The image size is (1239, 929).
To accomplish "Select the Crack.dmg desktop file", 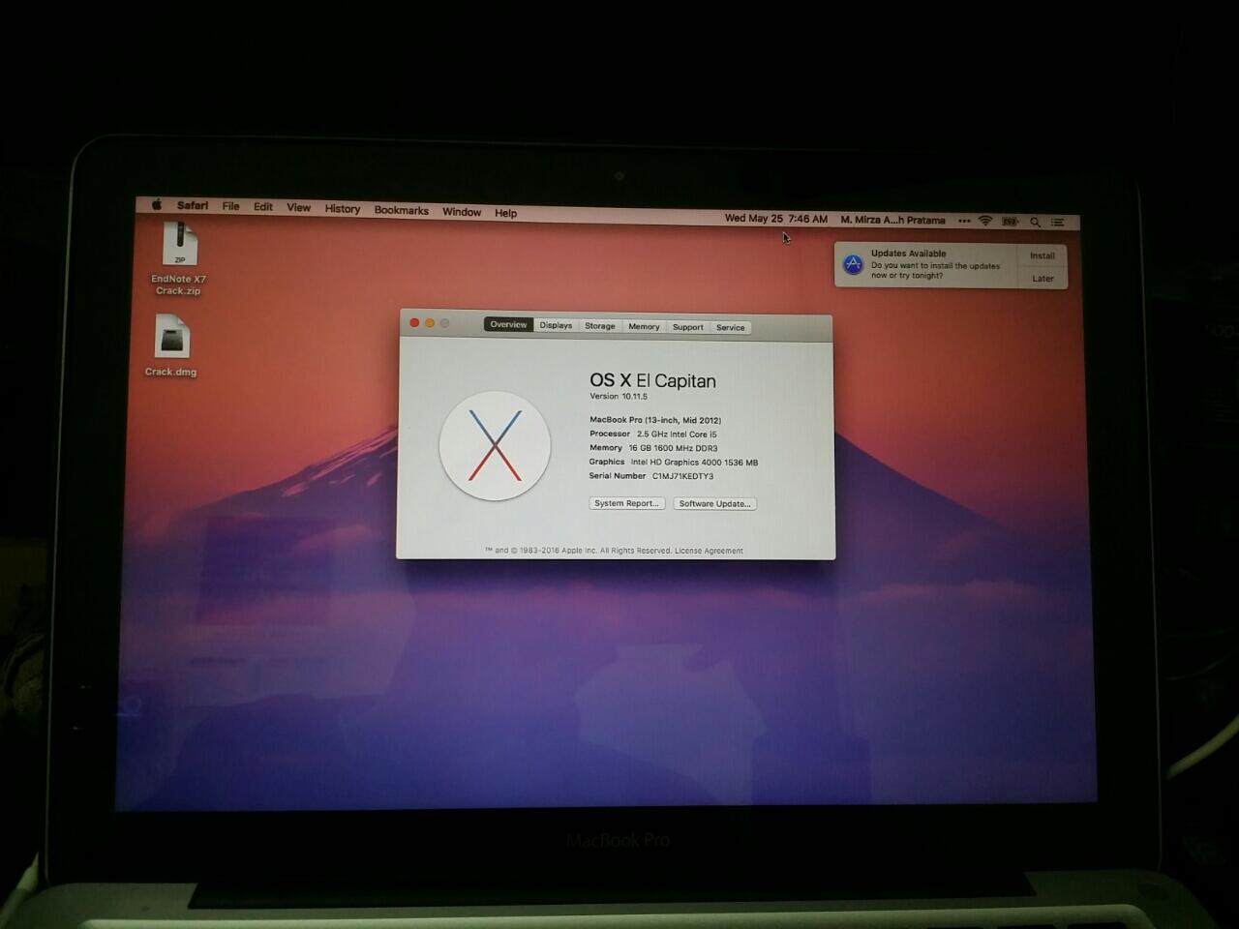I will click(x=171, y=346).
